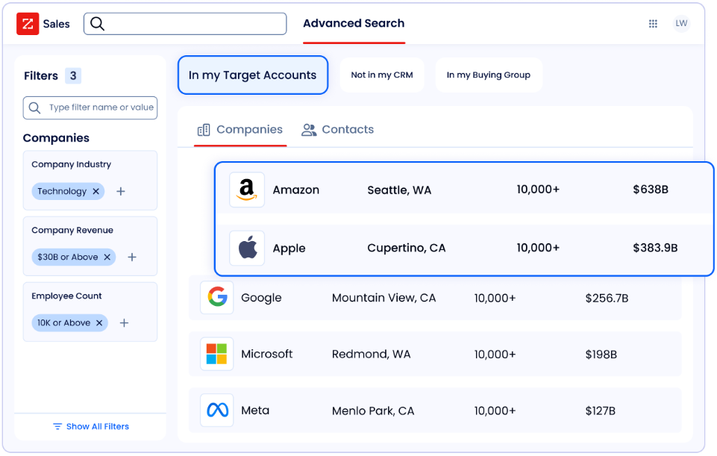Click the $638B revenue value
Viewport: 717px width, 456px height.
(651, 190)
